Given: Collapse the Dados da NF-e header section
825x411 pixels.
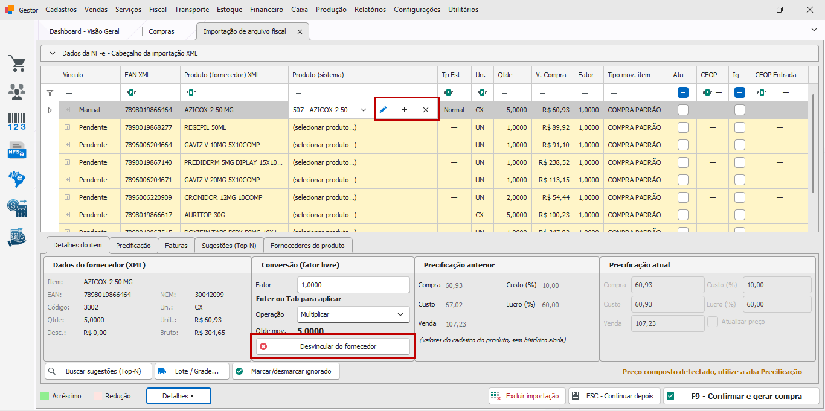Looking at the screenshot, I should [52, 53].
